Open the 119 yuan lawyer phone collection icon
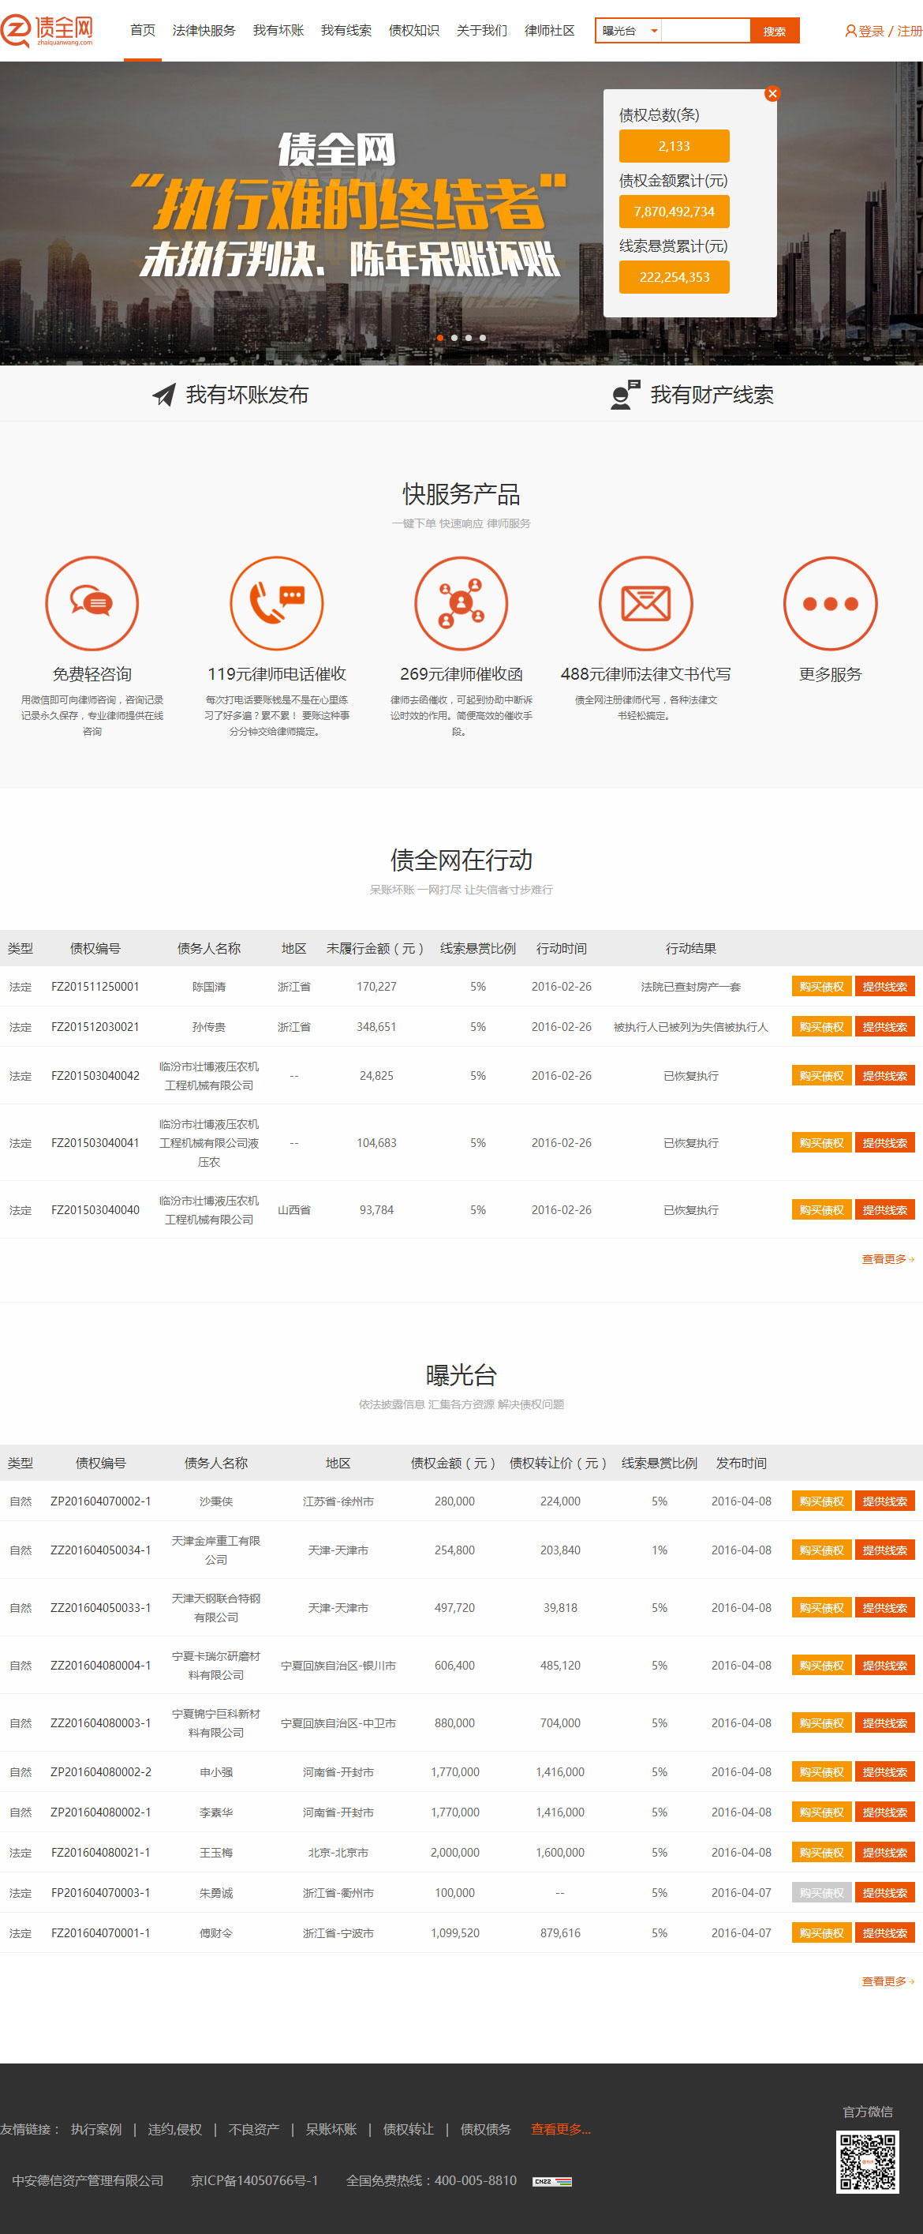The width and height of the screenshot is (923, 2234). (276, 603)
